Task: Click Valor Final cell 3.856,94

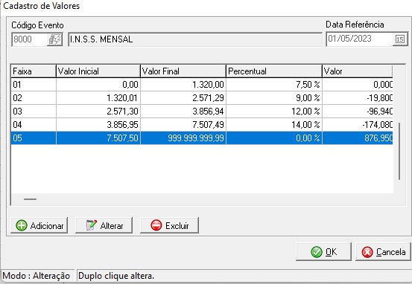Action: (x=183, y=112)
